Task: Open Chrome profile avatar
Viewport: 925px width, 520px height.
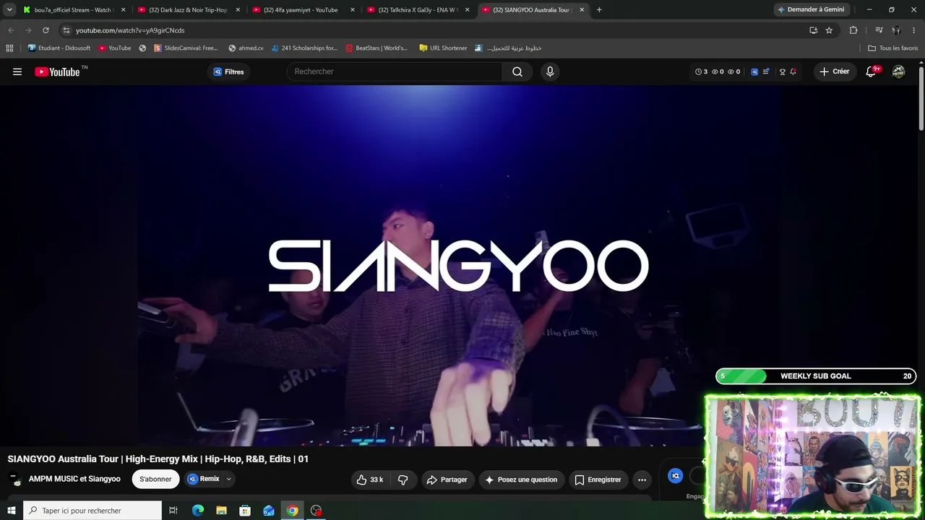Action: pyautogui.click(x=896, y=30)
